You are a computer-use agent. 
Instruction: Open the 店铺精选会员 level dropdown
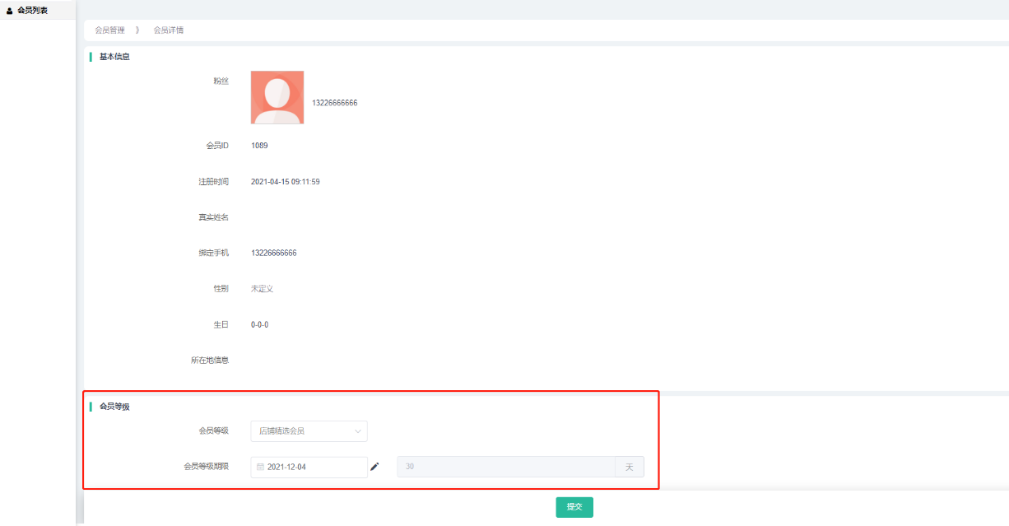309,431
